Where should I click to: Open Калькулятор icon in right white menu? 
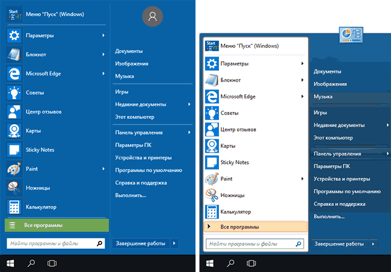coord(212,212)
